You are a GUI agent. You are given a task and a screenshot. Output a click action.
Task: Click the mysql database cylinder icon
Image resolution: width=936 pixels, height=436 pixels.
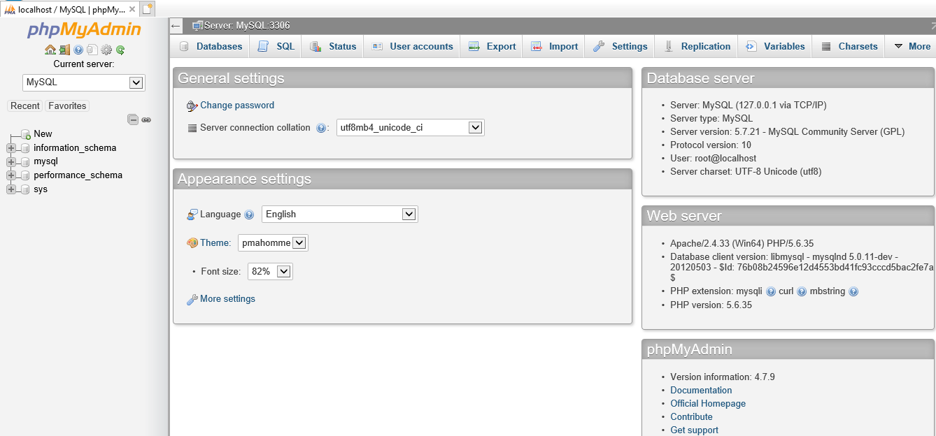[x=26, y=161]
